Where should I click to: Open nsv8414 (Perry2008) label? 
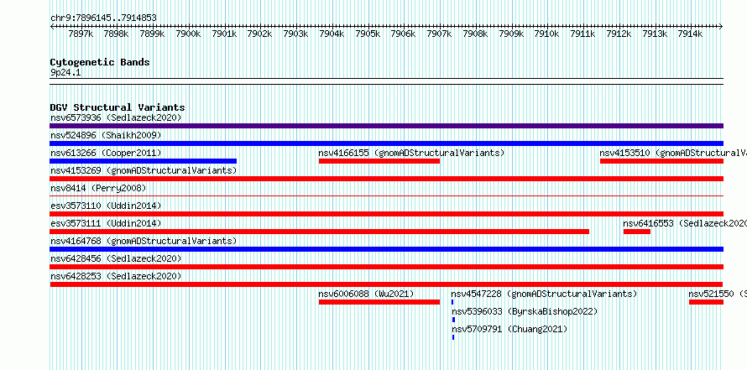click(98, 188)
